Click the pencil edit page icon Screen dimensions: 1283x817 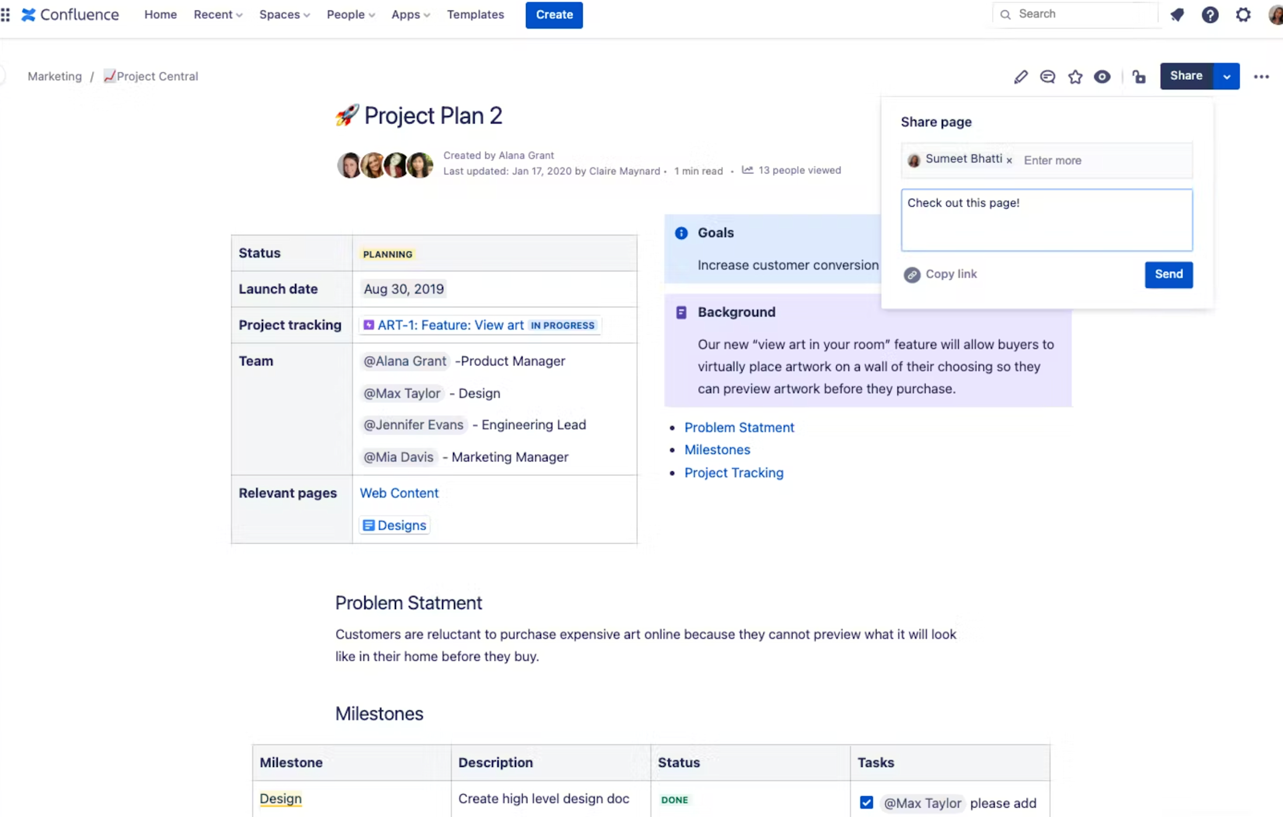pos(1020,76)
